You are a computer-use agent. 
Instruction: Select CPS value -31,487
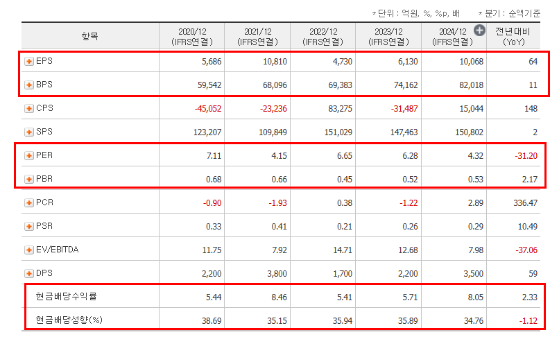(404, 109)
